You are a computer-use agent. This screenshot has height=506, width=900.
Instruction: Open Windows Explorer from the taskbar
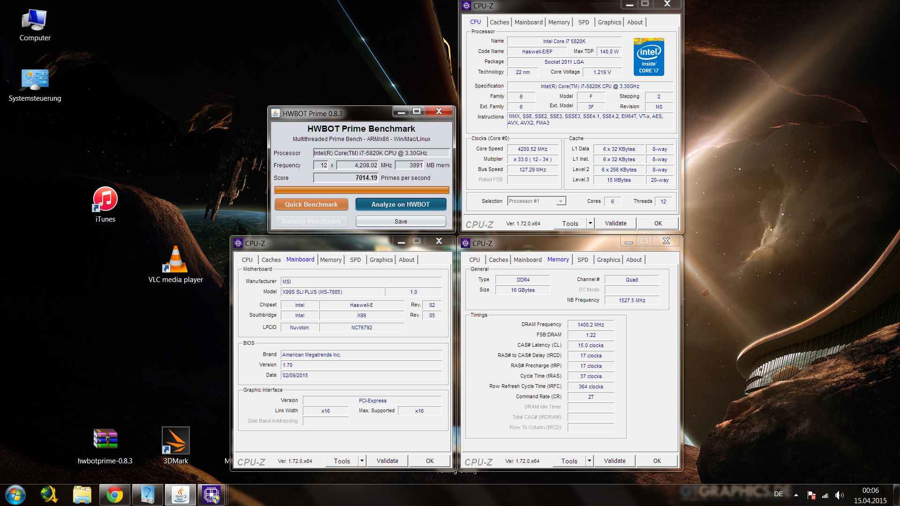pos(82,495)
